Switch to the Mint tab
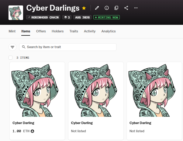The height and width of the screenshot is (141, 183). pos(12,31)
